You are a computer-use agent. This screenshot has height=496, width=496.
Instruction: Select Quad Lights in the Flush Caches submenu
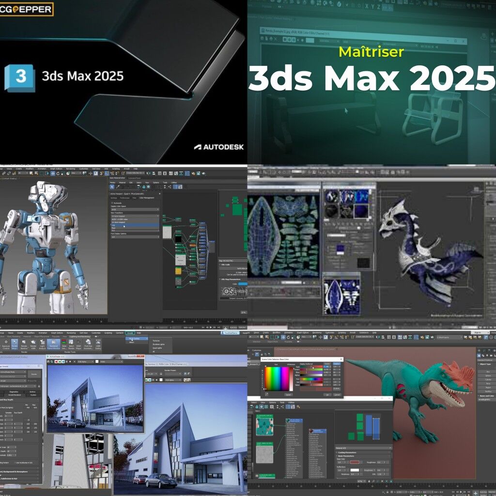point(157,348)
